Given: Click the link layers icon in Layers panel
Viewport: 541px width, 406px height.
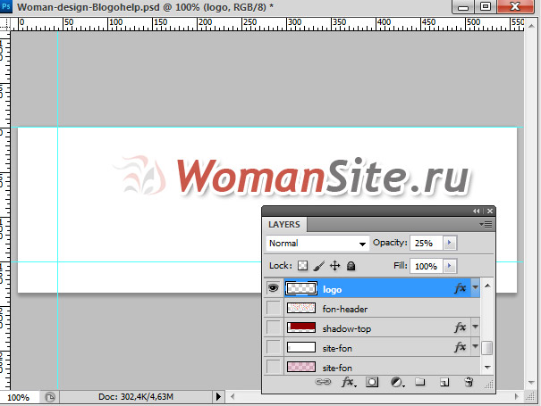Looking at the screenshot, I should click(x=323, y=382).
